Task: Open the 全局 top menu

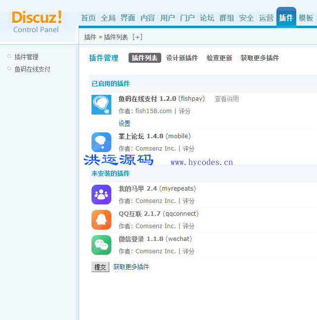Action: click(108, 18)
